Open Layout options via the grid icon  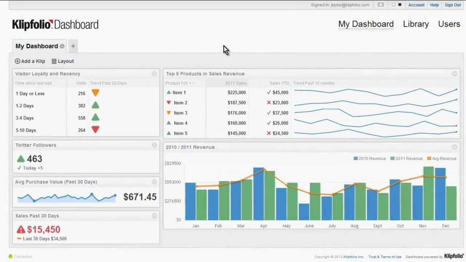tap(54, 61)
